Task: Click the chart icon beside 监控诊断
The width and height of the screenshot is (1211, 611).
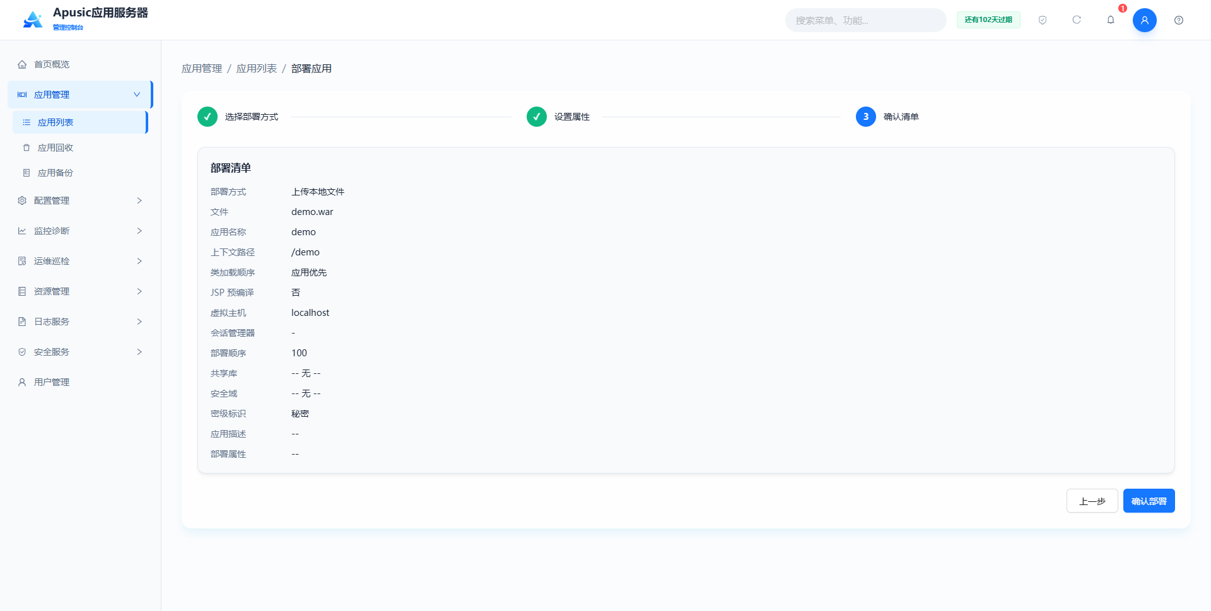Action: [x=22, y=231]
